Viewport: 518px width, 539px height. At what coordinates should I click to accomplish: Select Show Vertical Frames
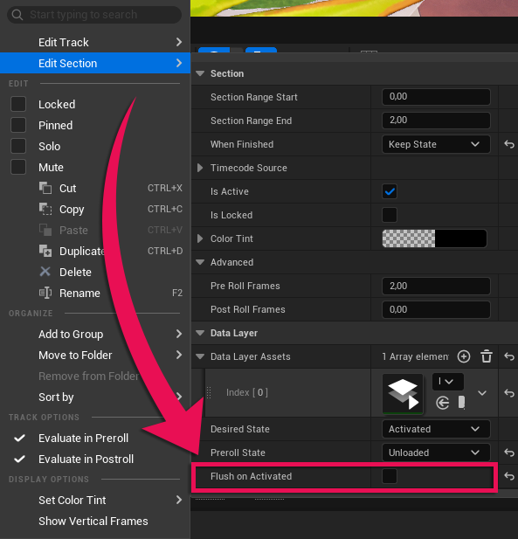tap(95, 522)
